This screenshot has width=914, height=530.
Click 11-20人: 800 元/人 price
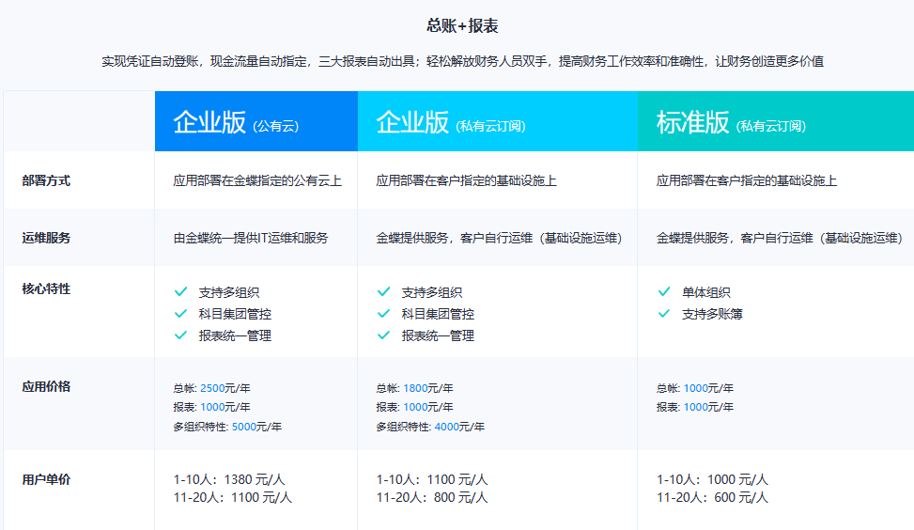[432, 497]
